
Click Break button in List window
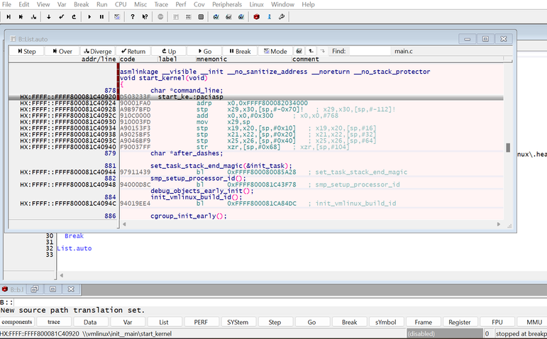tap(240, 51)
